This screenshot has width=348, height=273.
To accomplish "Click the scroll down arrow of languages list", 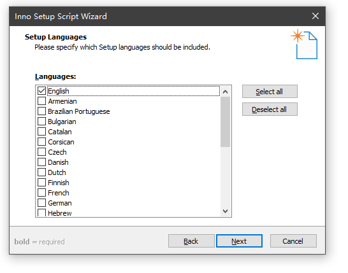I will point(225,211).
